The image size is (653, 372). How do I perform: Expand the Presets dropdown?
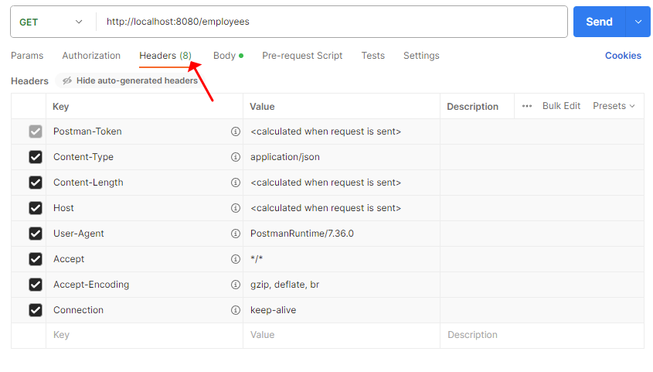pyautogui.click(x=614, y=106)
